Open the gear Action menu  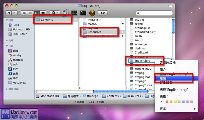[55, 13]
